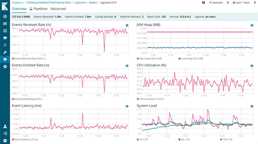This screenshot has height=144, width=258.
Task: Move time range back with left chevron
Action: (228, 3)
